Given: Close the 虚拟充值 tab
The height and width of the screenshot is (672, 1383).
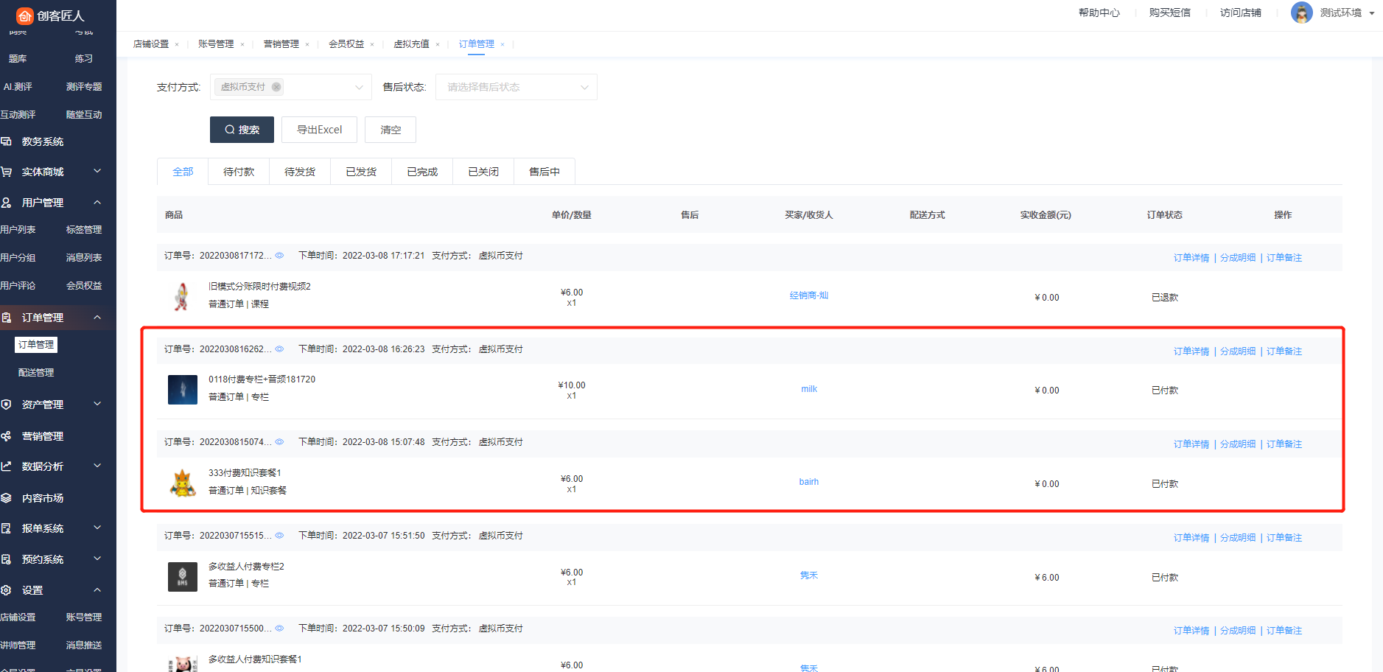Looking at the screenshot, I should (x=438, y=44).
